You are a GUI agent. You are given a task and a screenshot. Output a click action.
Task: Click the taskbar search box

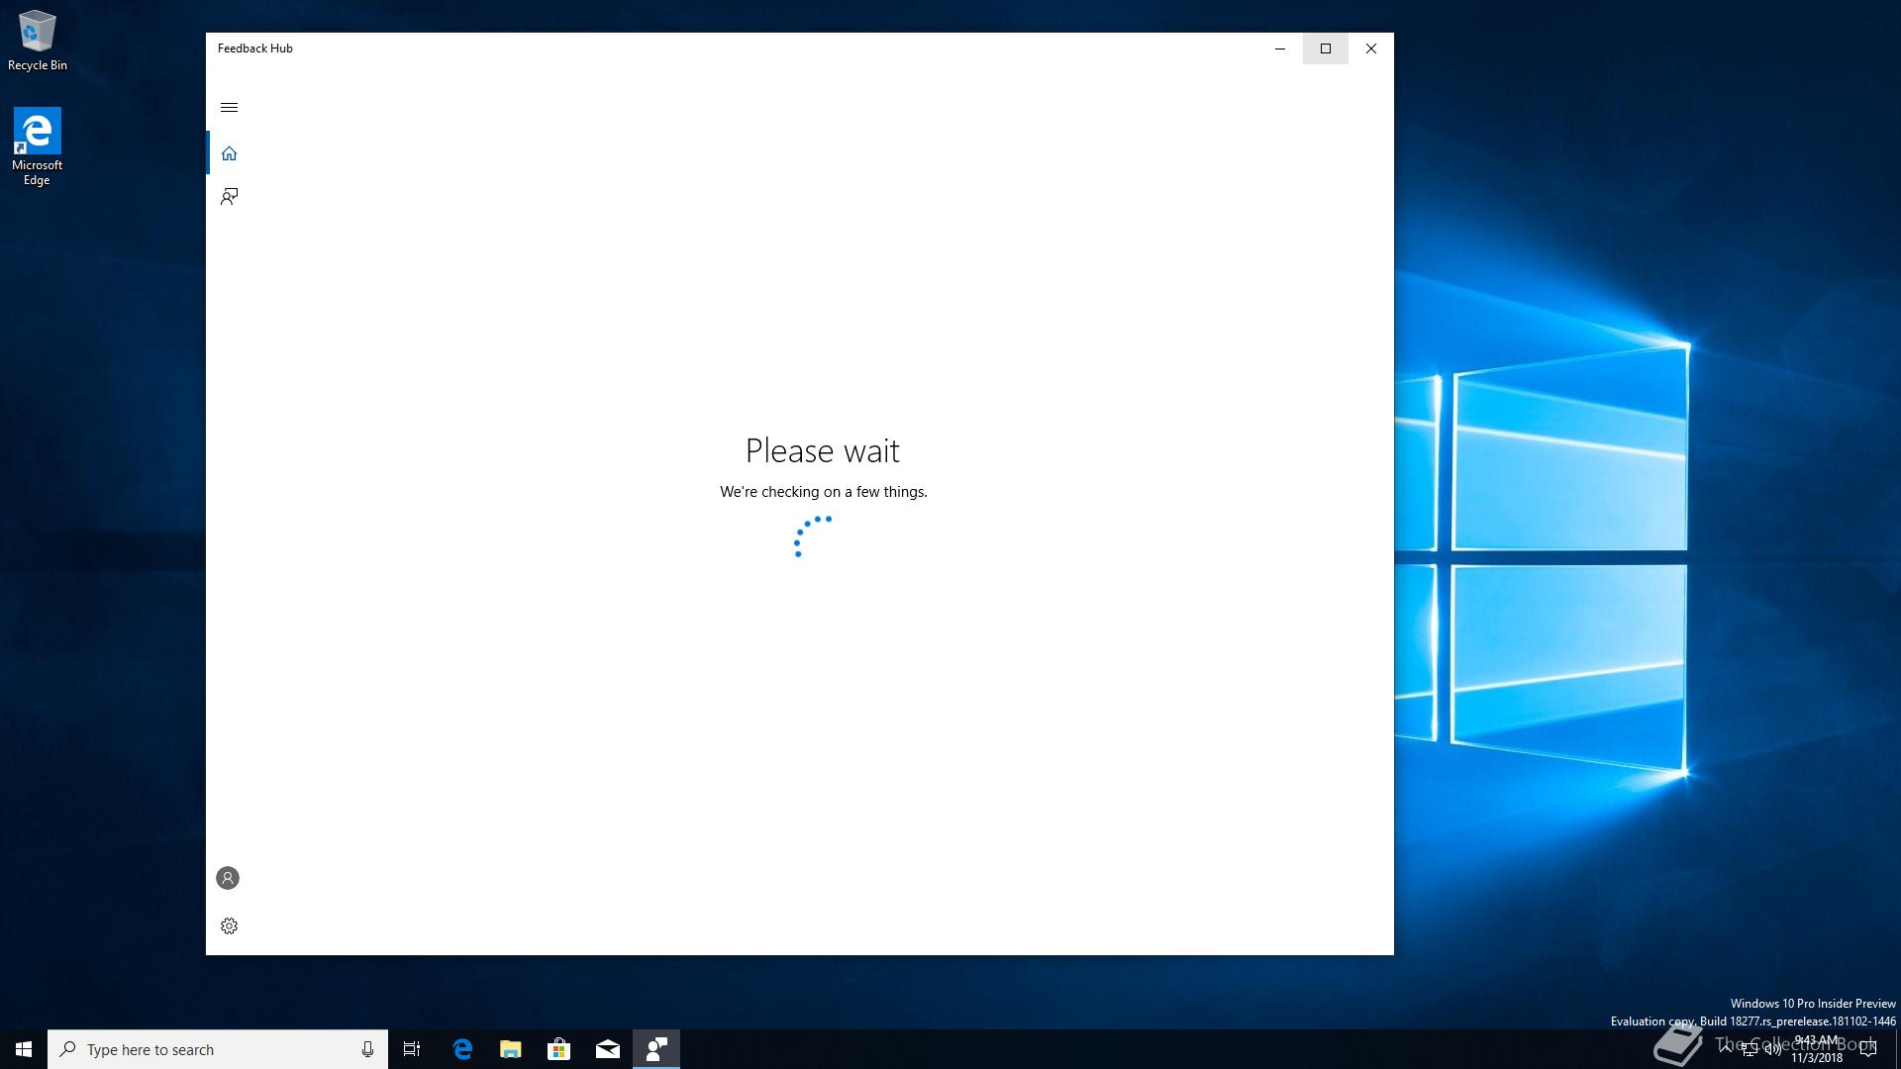(x=218, y=1049)
